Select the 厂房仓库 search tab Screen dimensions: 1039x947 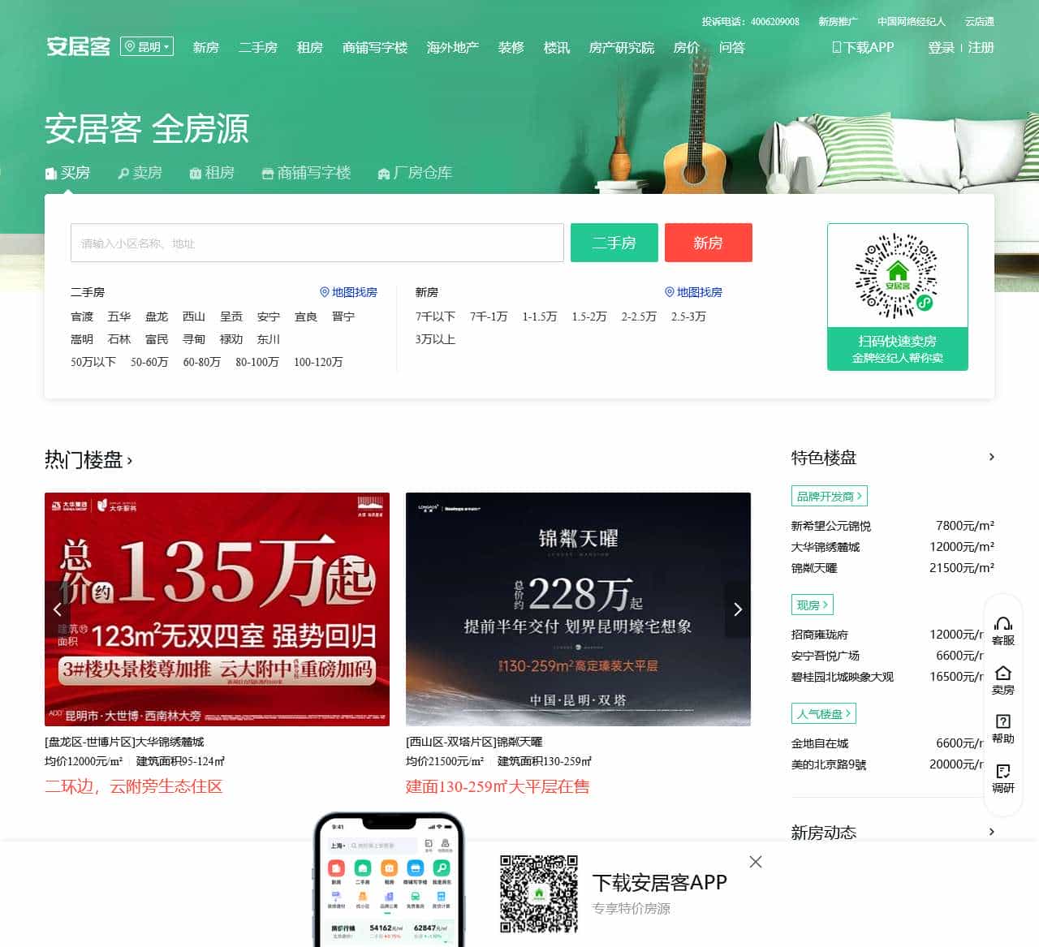[x=415, y=173]
